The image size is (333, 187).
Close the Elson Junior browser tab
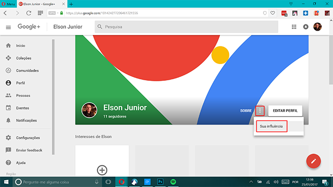(x=63, y=4)
